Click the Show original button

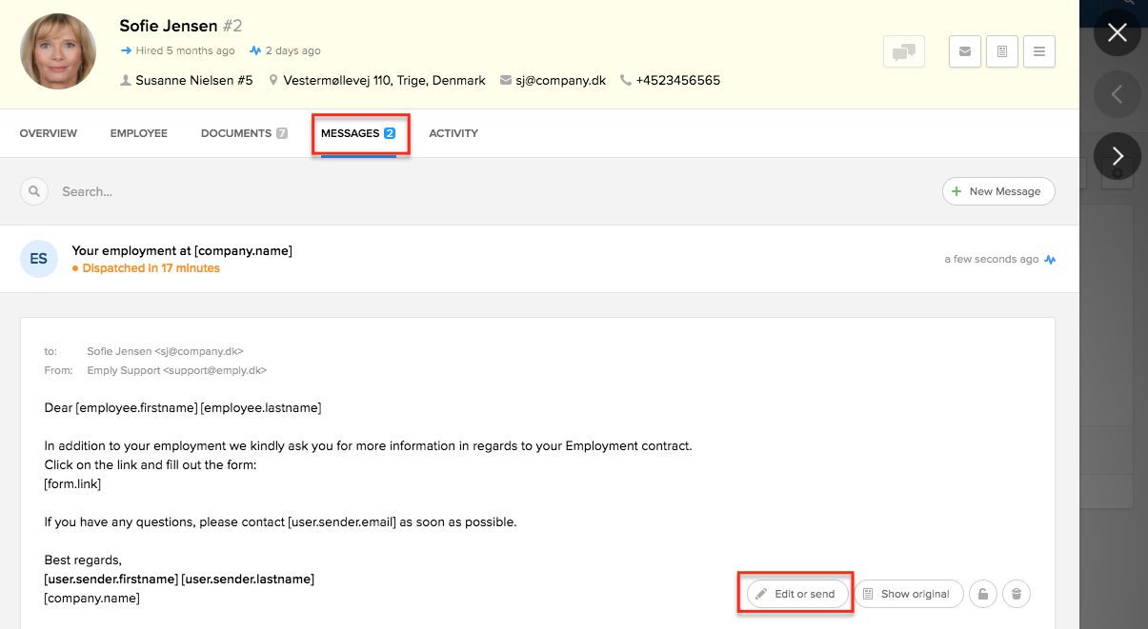coord(907,594)
